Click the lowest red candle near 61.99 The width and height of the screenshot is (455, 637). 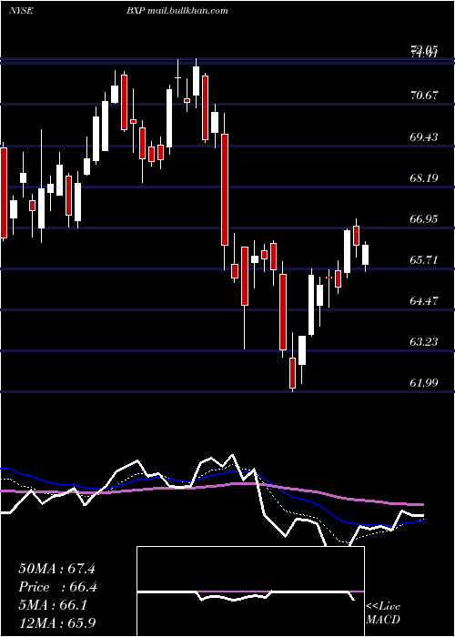click(292, 372)
